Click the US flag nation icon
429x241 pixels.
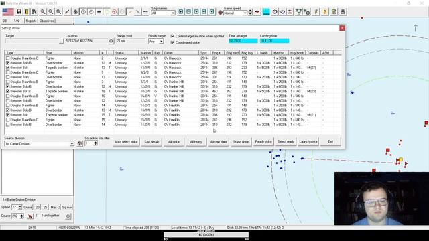point(8,12)
